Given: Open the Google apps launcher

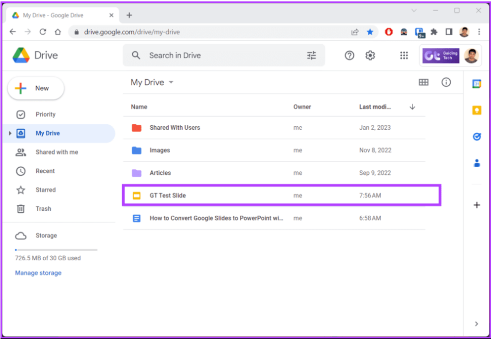Looking at the screenshot, I should click(x=404, y=55).
